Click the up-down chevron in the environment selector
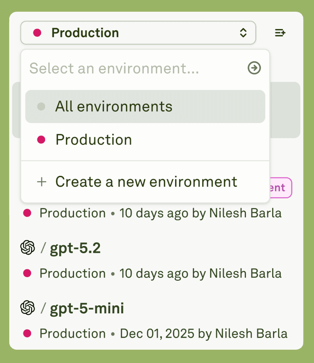The width and height of the screenshot is (314, 363). click(243, 33)
